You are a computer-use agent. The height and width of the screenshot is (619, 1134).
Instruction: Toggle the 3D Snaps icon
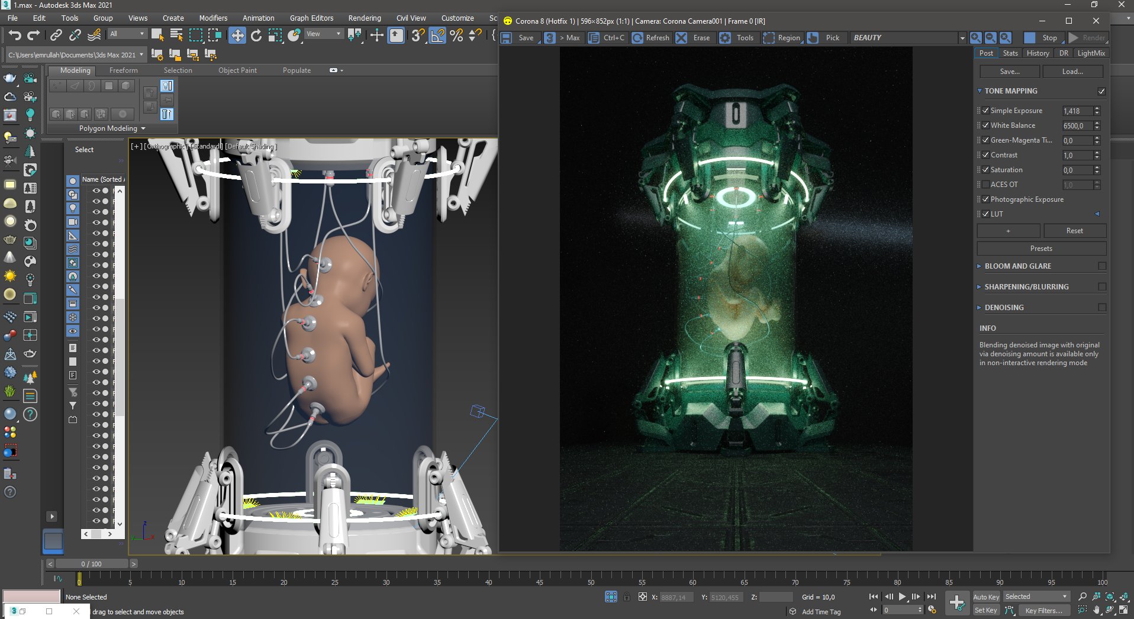coord(418,36)
